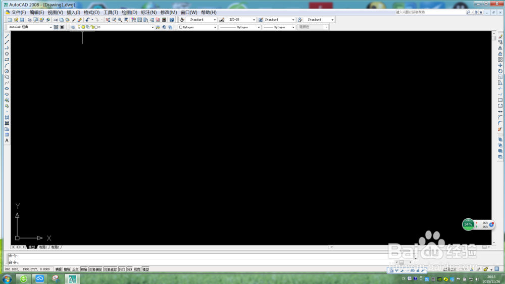Toggle 对象追踪 object tracking in status bar
The image size is (505, 284).
click(x=110, y=269)
